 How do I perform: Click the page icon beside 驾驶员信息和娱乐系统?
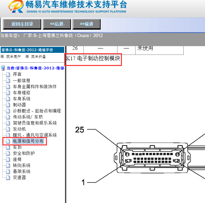coord(8,123)
